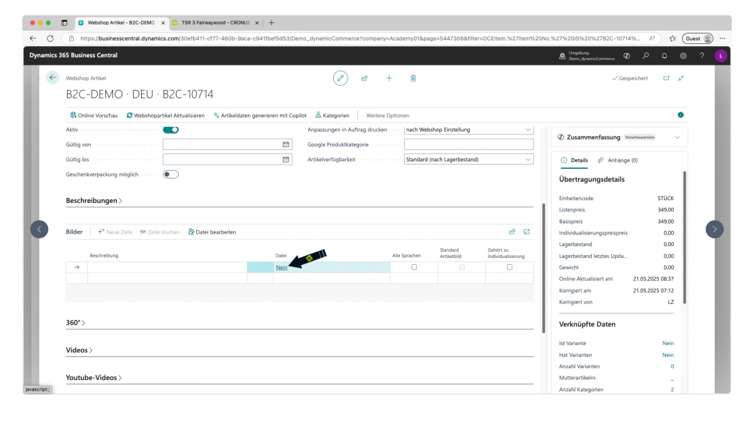754x424 pixels.
Task: Switch to the Anhänge (0) tab
Action: click(x=618, y=160)
